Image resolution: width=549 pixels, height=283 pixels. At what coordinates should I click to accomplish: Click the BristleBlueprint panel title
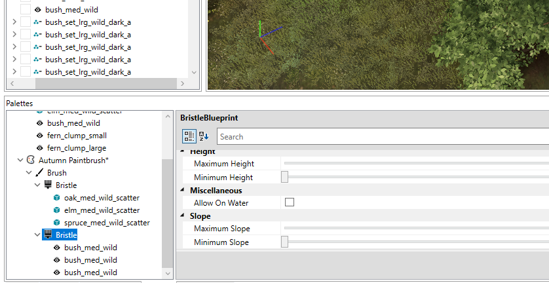209,118
